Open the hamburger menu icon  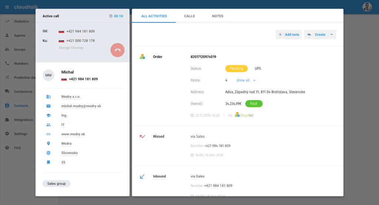(7, 7)
